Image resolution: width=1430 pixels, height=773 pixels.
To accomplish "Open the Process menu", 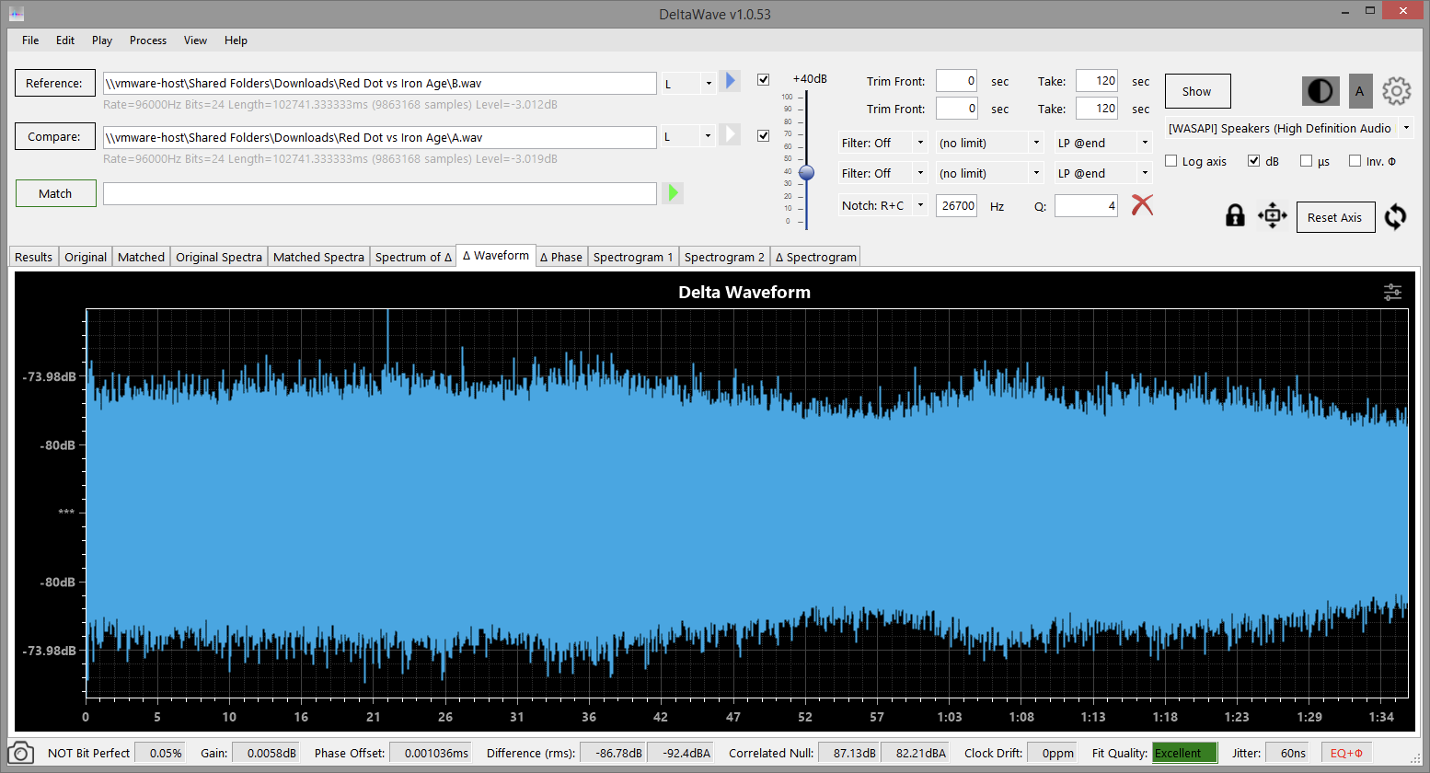I will [148, 40].
